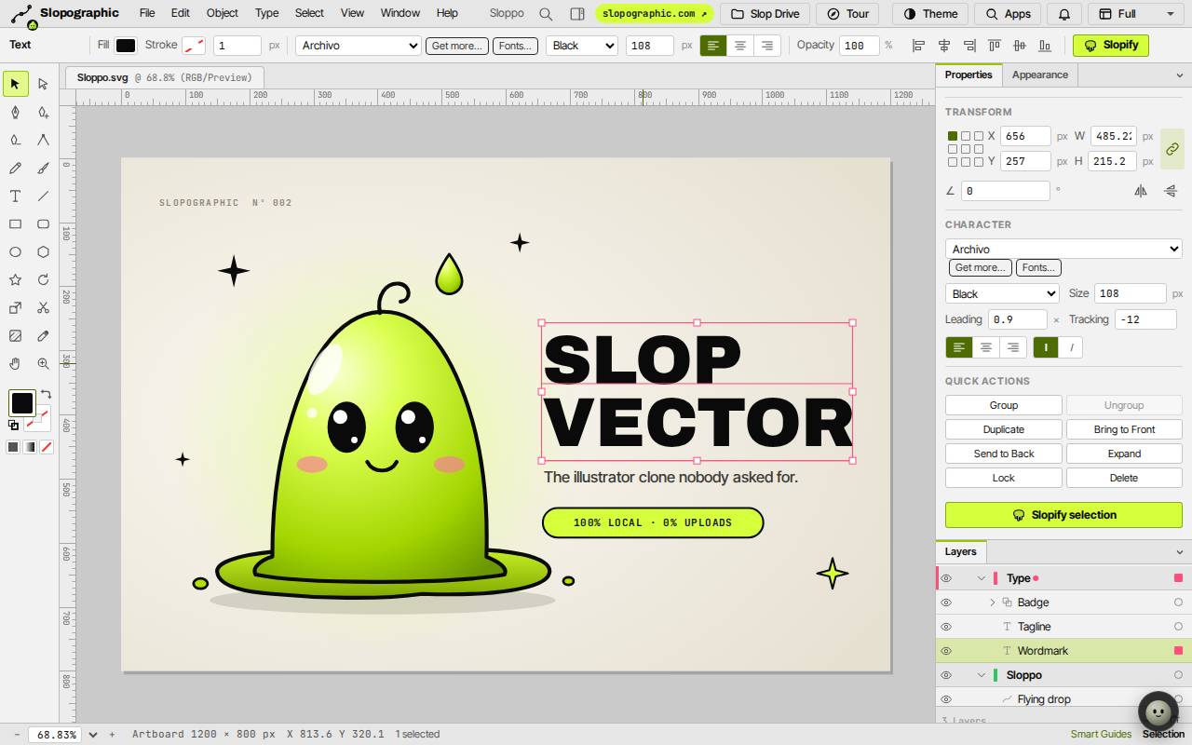Expand the Badge group in Layers
Image resolution: width=1192 pixels, height=745 pixels.
pos(992,603)
